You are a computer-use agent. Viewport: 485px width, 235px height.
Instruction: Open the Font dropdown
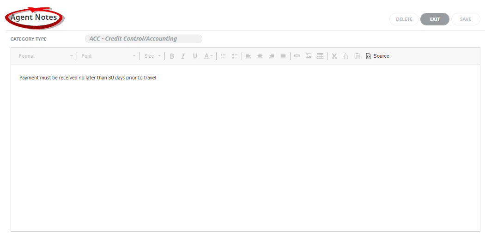108,56
